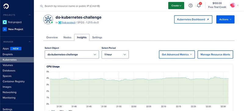The height and width of the screenshot is (111, 244).
Task: Focus the resource name search field
Action: coord(72,6)
